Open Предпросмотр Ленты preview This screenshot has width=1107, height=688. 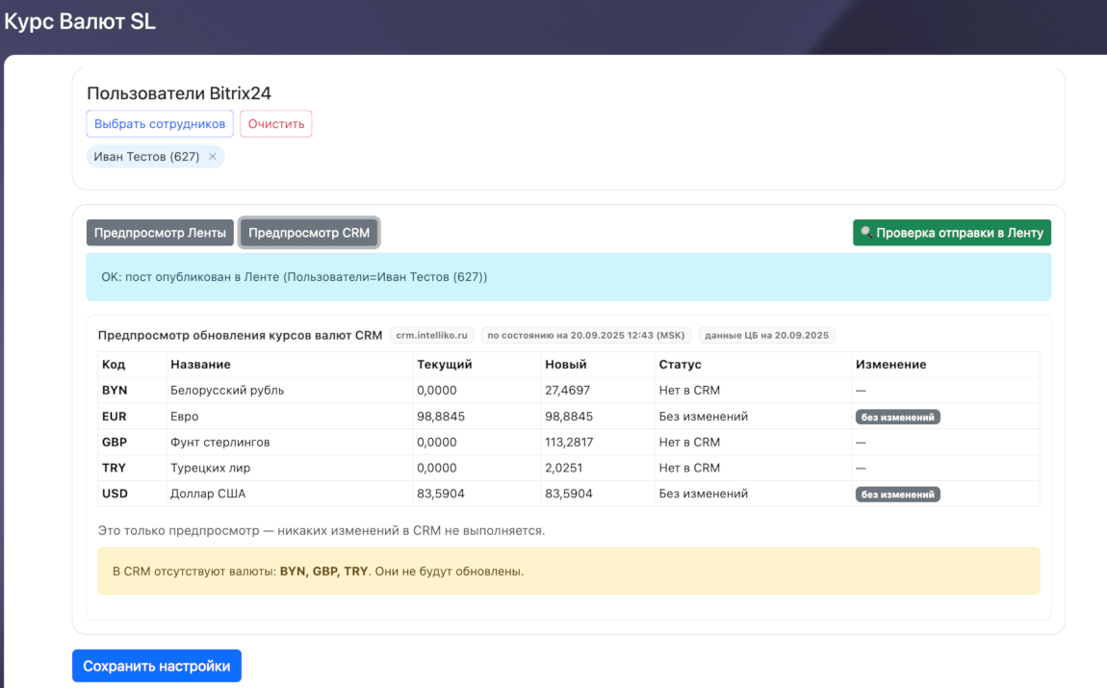(x=160, y=233)
